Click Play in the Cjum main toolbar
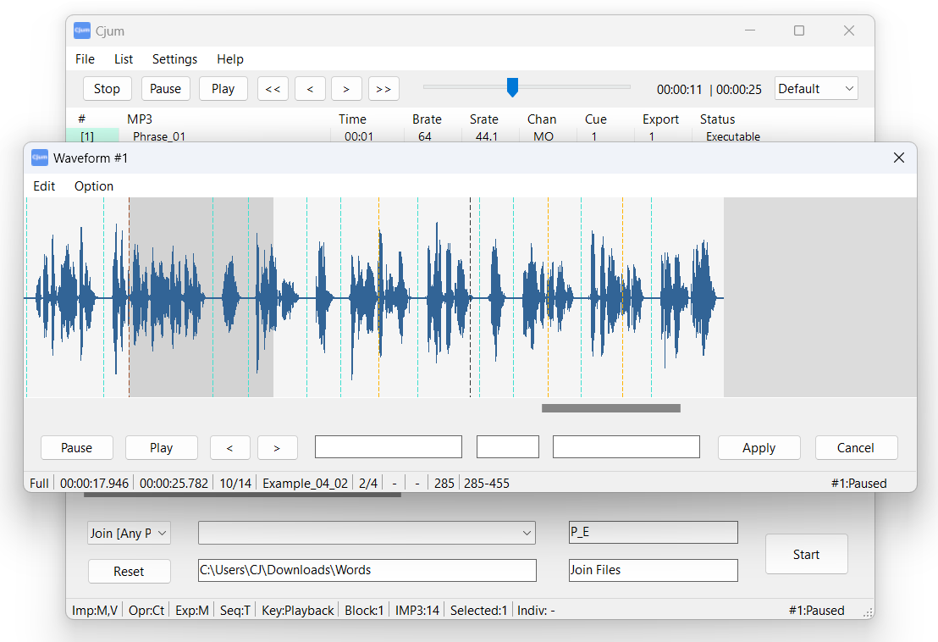The image size is (938, 642). [223, 89]
